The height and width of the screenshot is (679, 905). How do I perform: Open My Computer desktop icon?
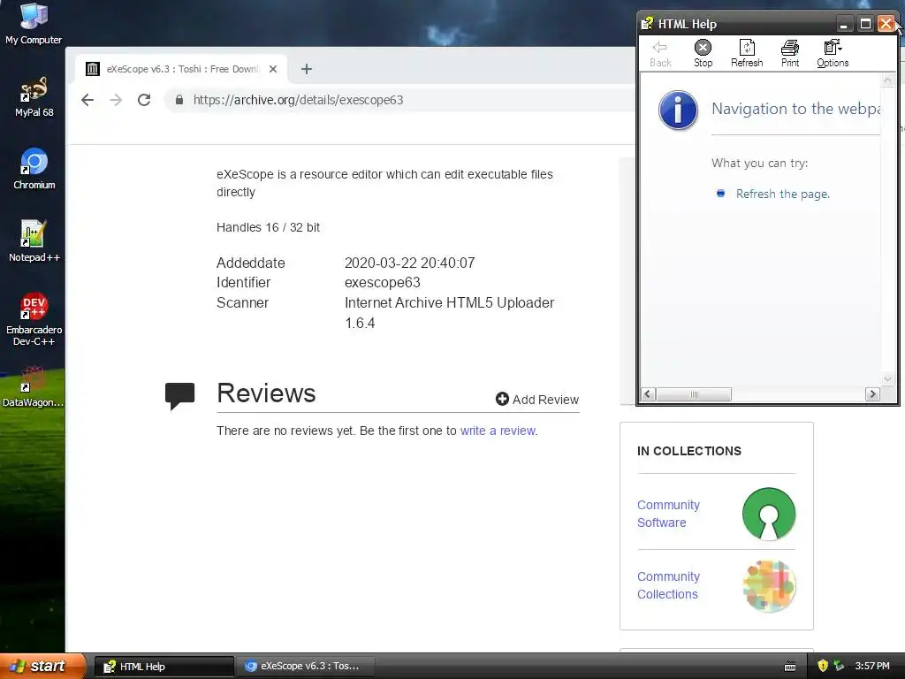pyautogui.click(x=34, y=24)
